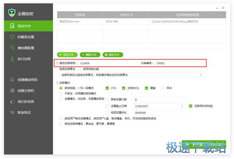Click the 添加文件 page icon in sidebar

pos(12,26)
